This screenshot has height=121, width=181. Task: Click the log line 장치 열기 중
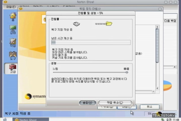point(59,55)
